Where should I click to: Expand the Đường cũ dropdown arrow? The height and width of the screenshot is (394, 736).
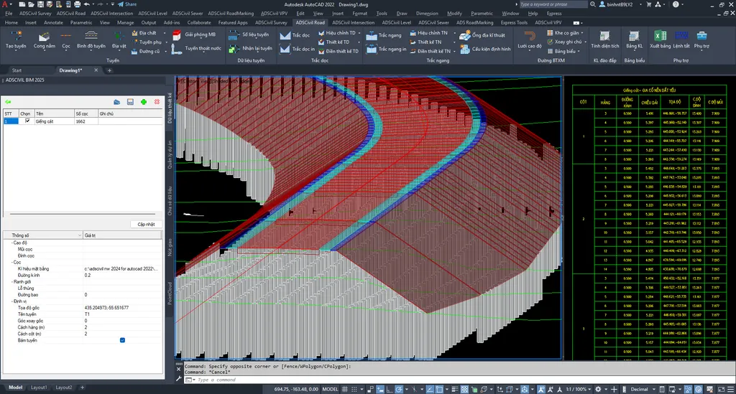point(166,51)
